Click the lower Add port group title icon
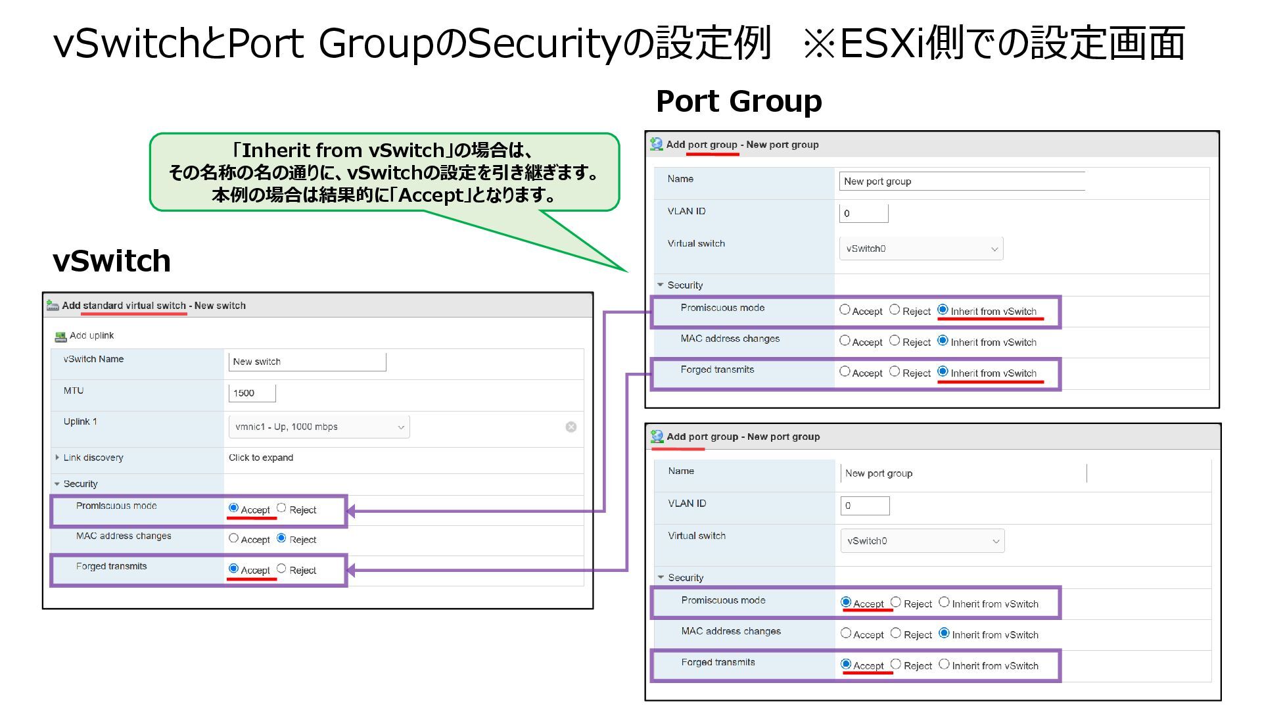This screenshot has height=710, width=1262. pyautogui.click(x=657, y=436)
